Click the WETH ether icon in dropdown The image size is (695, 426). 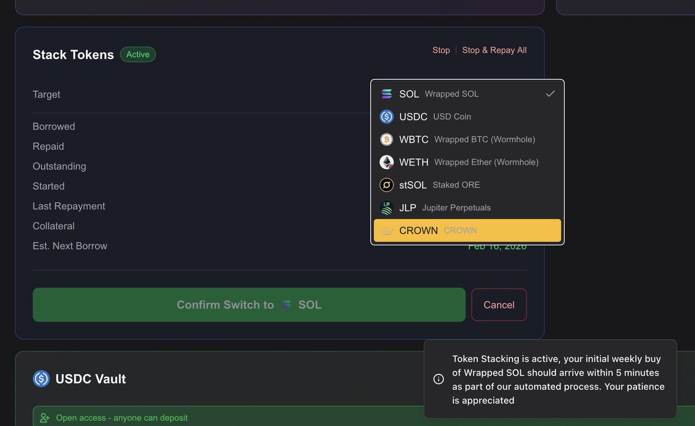point(386,162)
